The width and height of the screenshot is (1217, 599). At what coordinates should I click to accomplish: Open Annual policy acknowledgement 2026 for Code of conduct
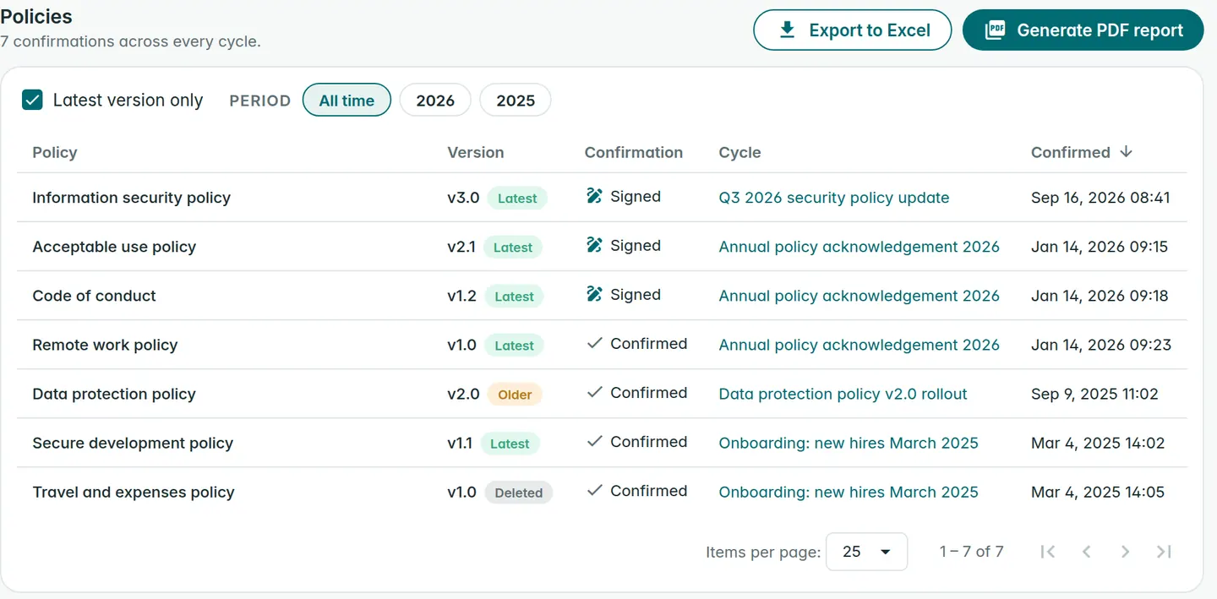859,296
